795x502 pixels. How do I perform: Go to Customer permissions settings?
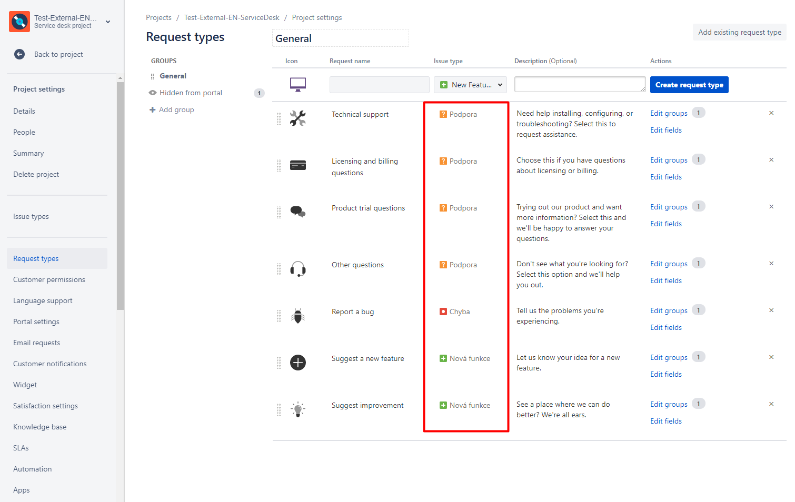click(49, 279)
